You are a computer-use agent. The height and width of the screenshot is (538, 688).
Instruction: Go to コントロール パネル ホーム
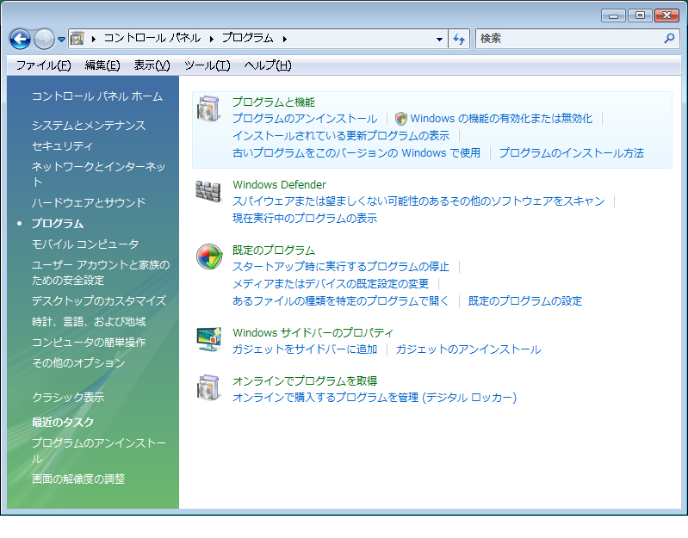click(97, 96)
